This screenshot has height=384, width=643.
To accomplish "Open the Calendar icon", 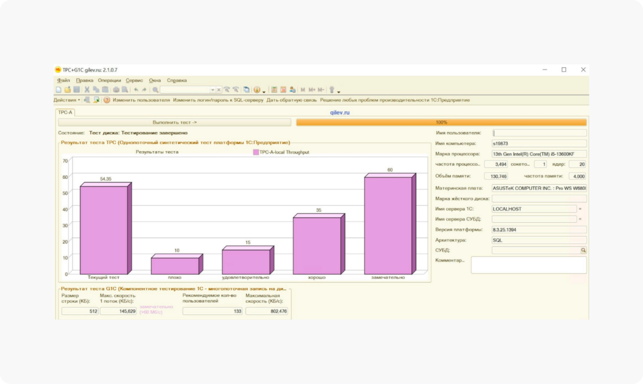I will 283,90.
